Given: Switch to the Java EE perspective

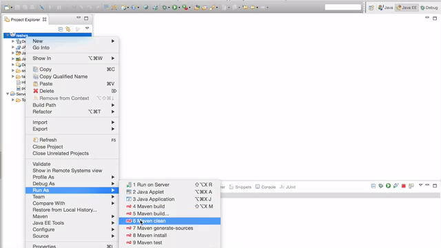Looking at the screenshot, I should tap(407, 8).
